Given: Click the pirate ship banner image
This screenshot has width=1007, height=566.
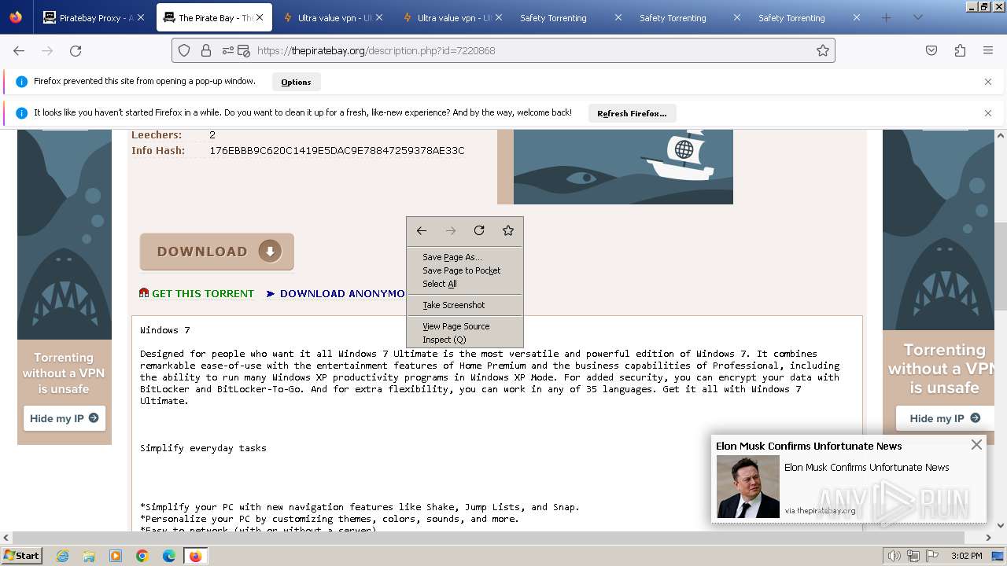Looking at the screenshot, I should (615, 167).
